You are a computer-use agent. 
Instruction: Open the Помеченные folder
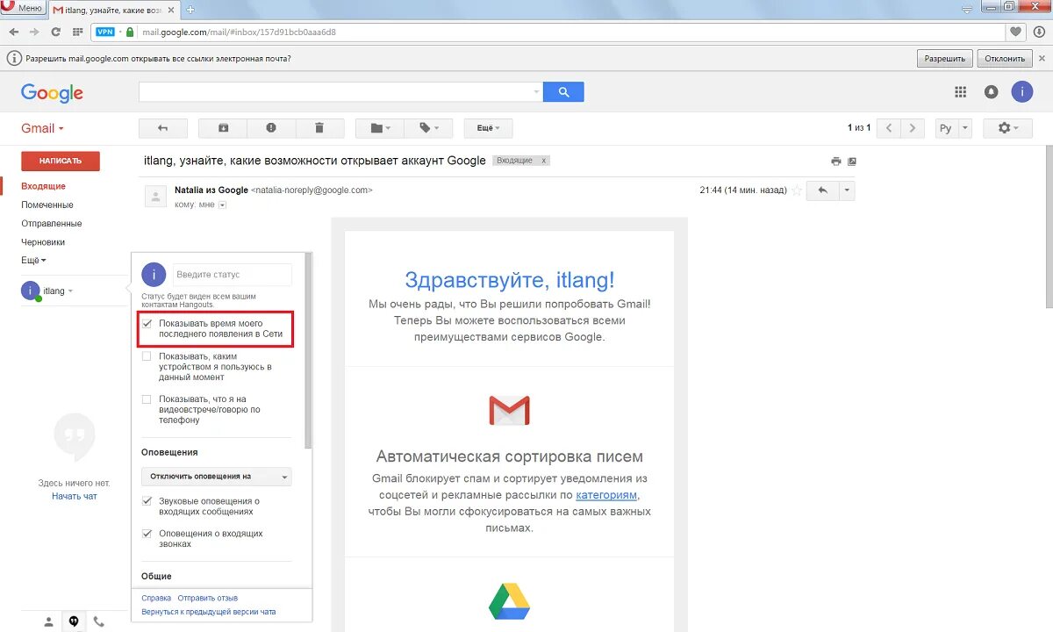pos(47,205)
